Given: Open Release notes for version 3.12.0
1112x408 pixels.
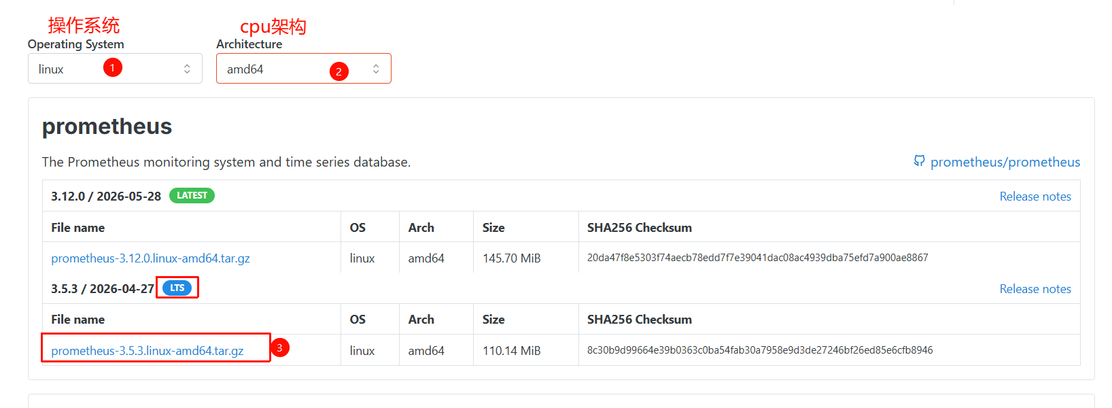Looking at the screenshot, I should pyautogui.click(x=1035, y=197).
